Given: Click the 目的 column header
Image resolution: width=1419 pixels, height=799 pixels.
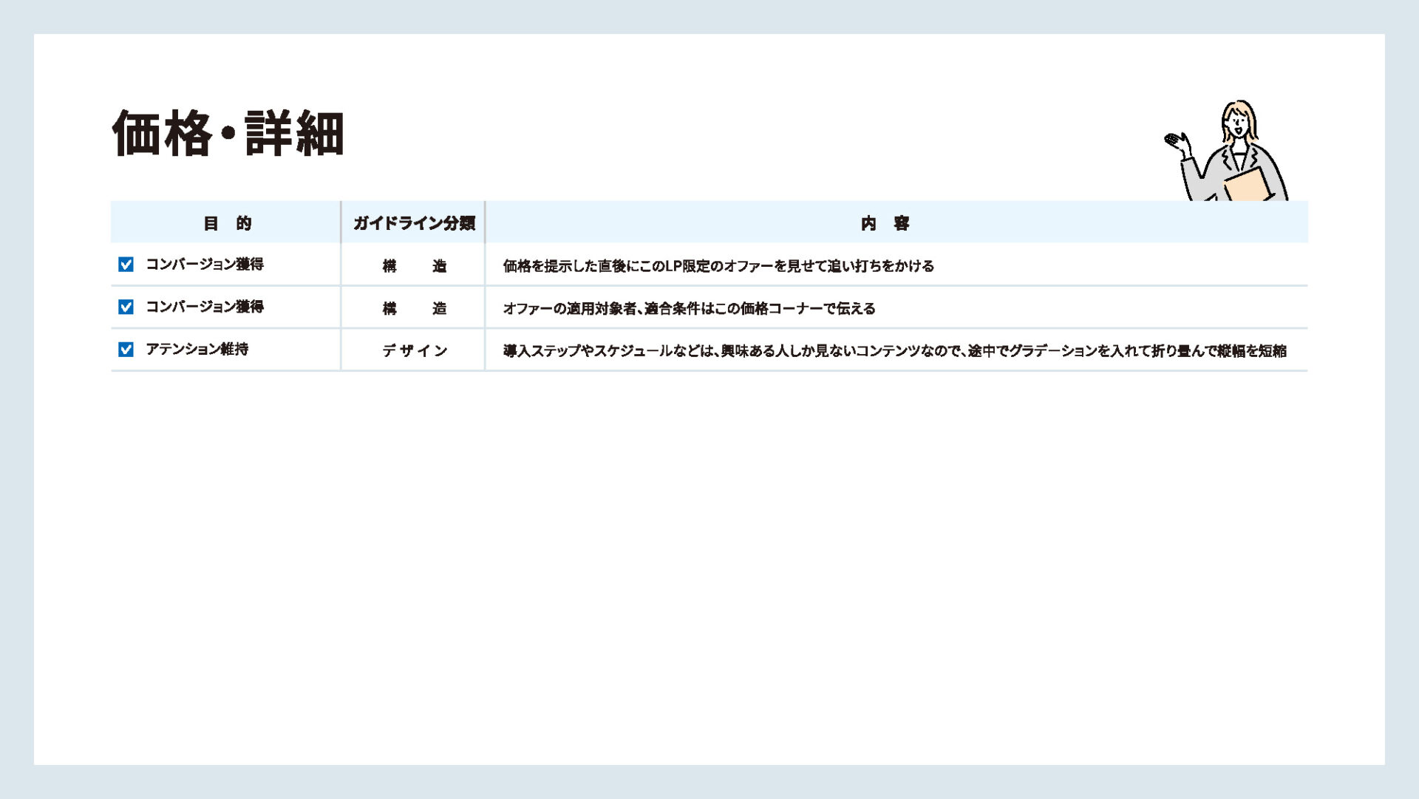Looking at the screenshot, I should pyautogui.click(x=227, y=223).
